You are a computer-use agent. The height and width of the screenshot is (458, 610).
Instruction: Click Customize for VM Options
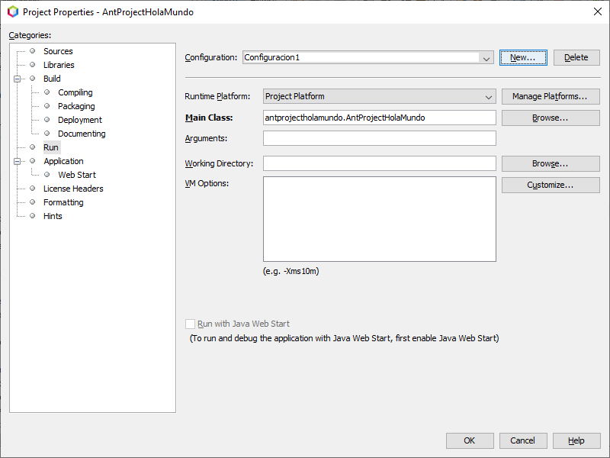550,185
